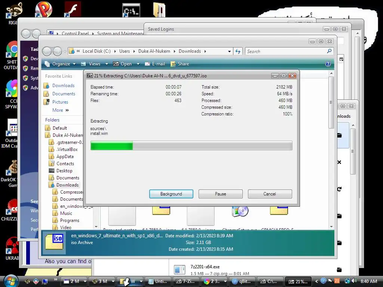Screen dimensions: 383x287
Task: Switch to qBittorrent taskbar button
Action: tap(242, 281)
